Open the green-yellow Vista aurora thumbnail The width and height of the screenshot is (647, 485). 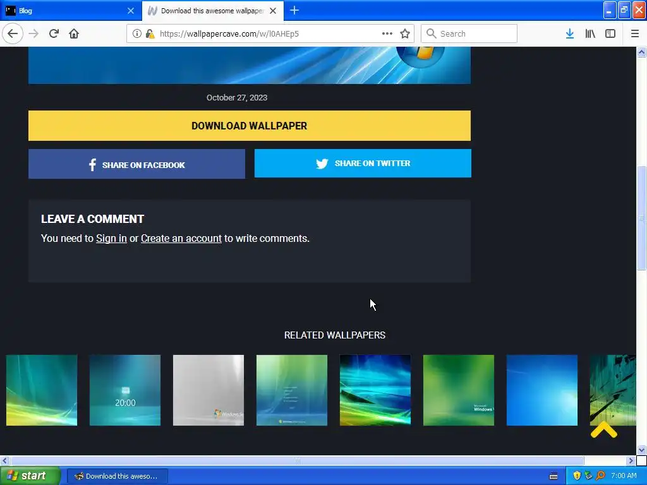pos(42,390)
